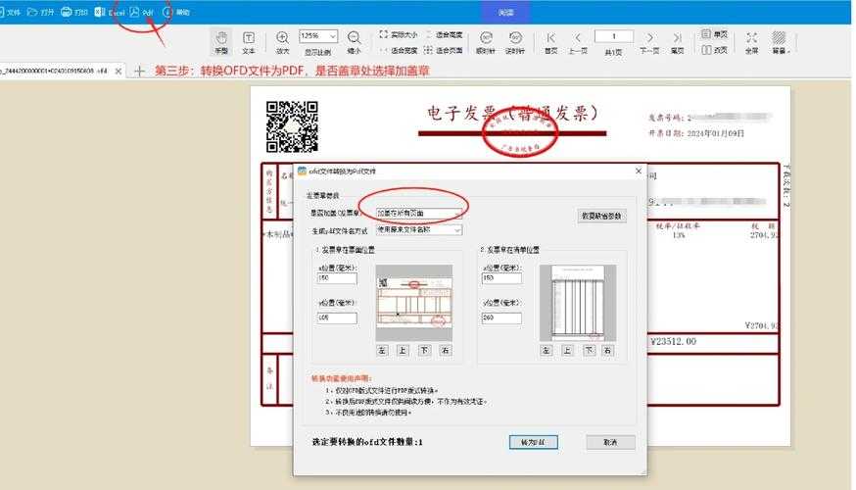This screenshot has width=856, height=490.
Task: Click the 取消 cancel button
Action: click(x=611, y=443)
